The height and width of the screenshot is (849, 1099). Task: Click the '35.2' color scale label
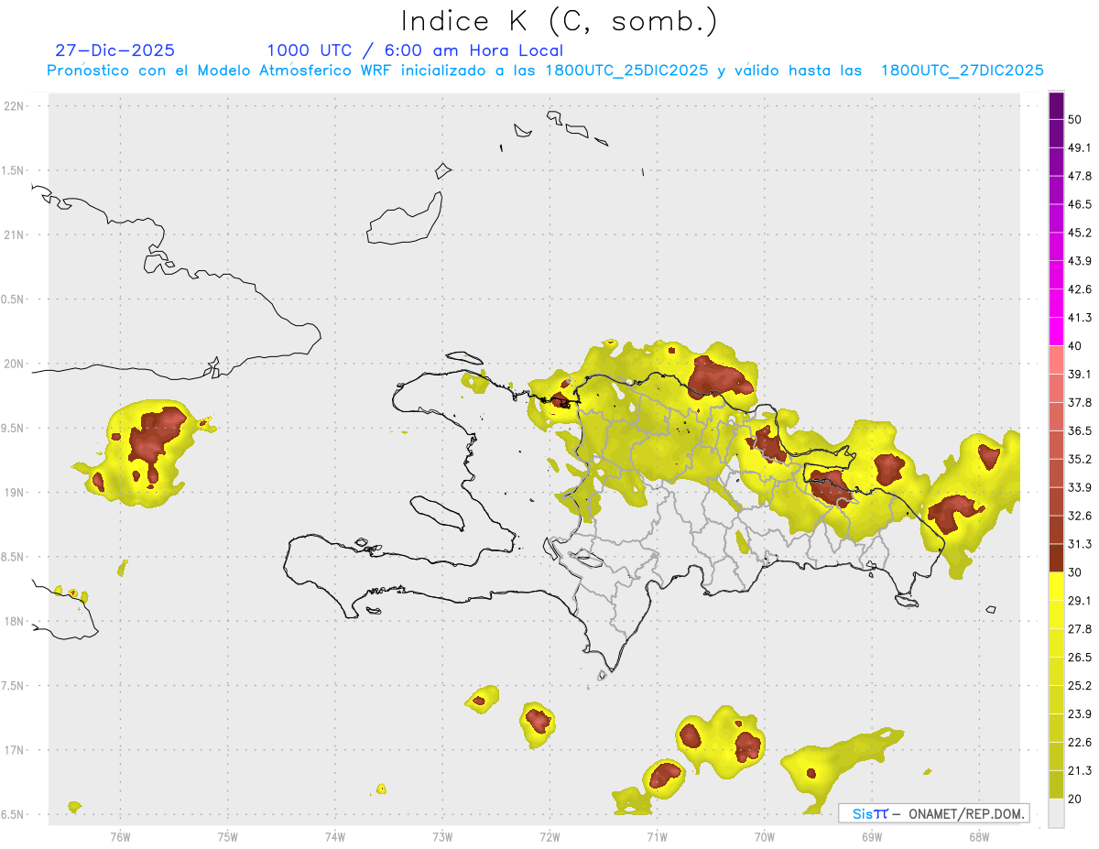coord(1080,459)
